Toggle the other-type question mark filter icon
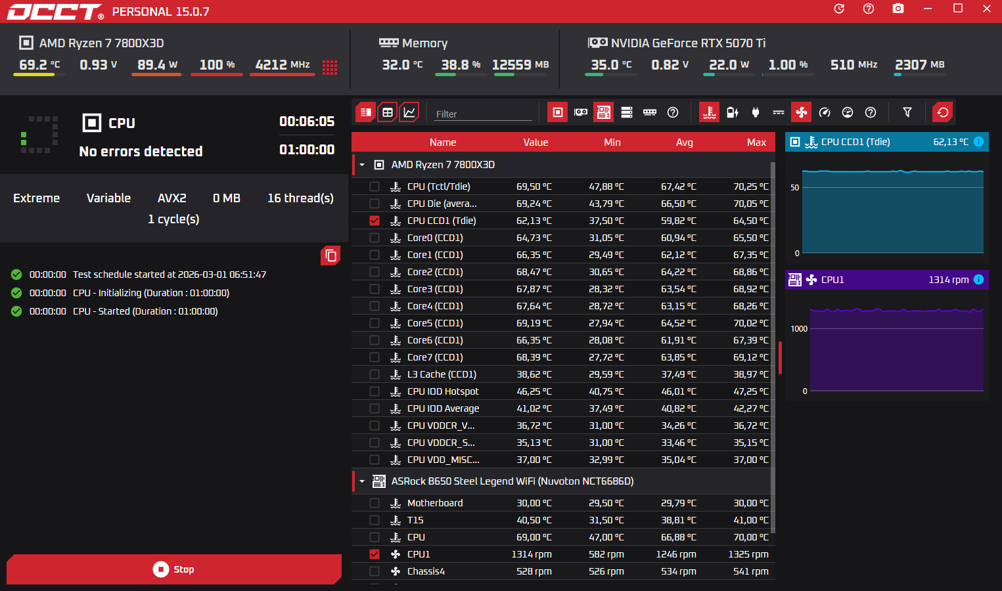The image size is (1002, 591). point(871,112)
